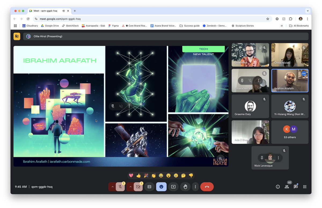The width and height of the screenshot is (322, 208).
Task: Send the laughing face reaction
Action: click(161, 176)
